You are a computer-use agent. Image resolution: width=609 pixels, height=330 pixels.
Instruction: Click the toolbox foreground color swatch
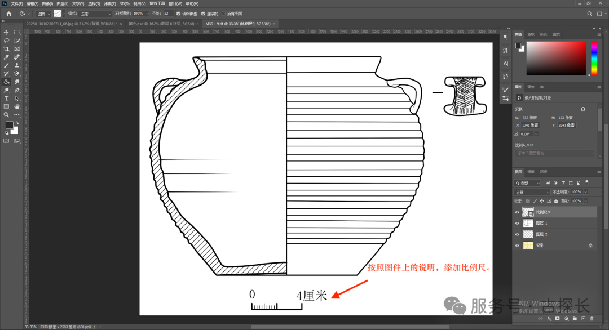point(9,125)
